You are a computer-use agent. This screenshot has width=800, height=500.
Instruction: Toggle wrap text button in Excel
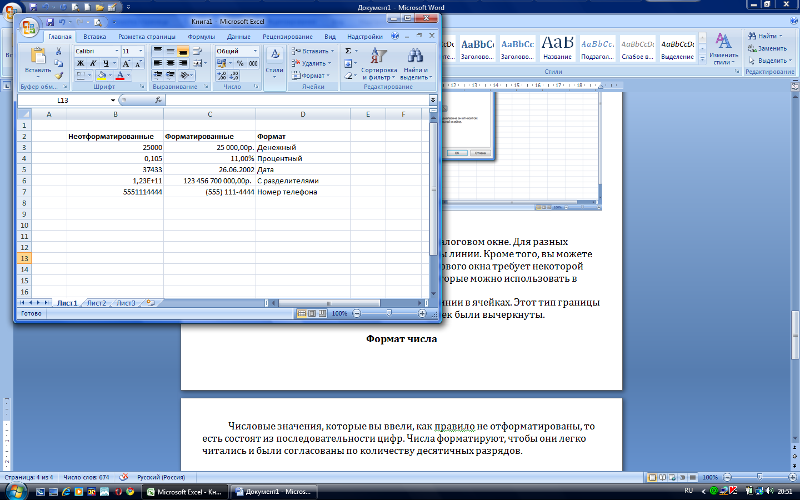pyautogui.click(x=198, y=51)
